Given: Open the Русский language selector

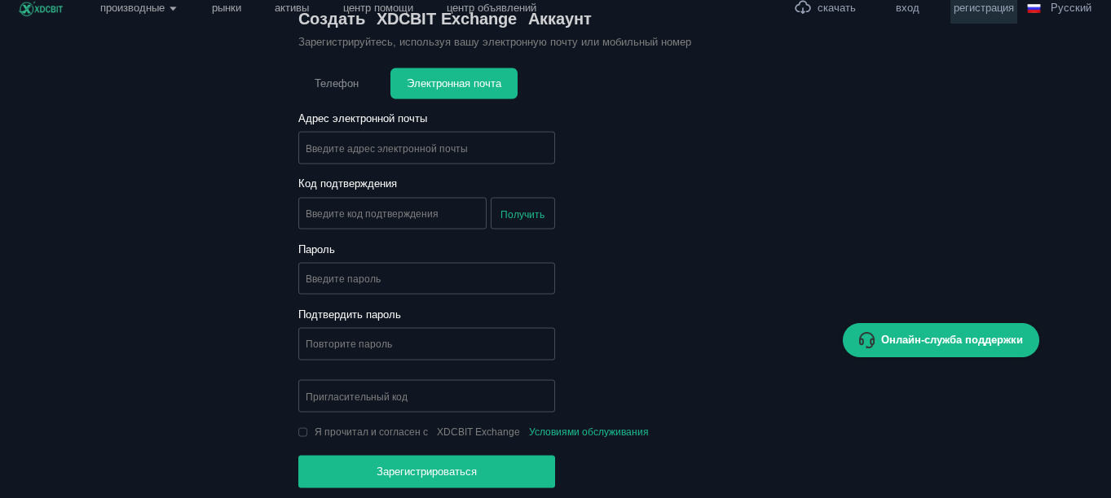Looking at the screenshot, I should 1070,8.
